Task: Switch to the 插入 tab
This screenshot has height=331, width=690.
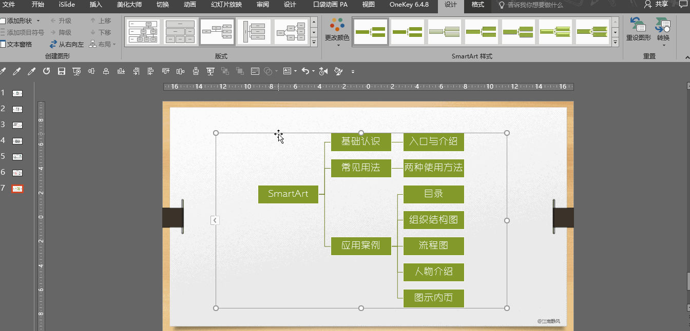Action: pos(96,5)
